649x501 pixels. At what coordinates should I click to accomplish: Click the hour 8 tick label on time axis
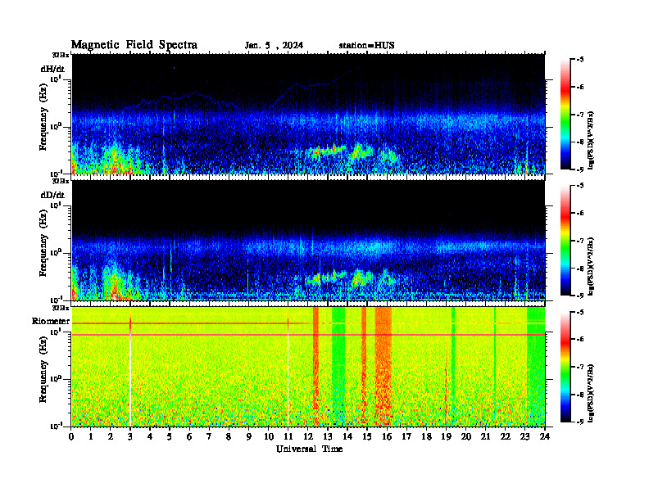click(229, 437)
